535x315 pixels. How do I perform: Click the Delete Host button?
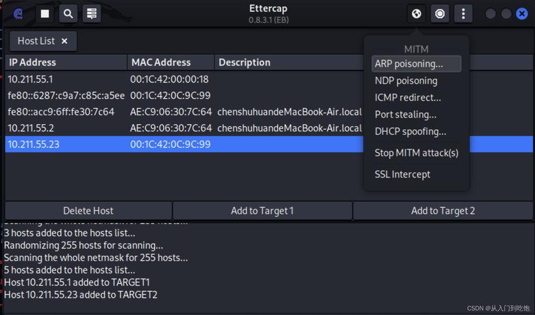88,211
